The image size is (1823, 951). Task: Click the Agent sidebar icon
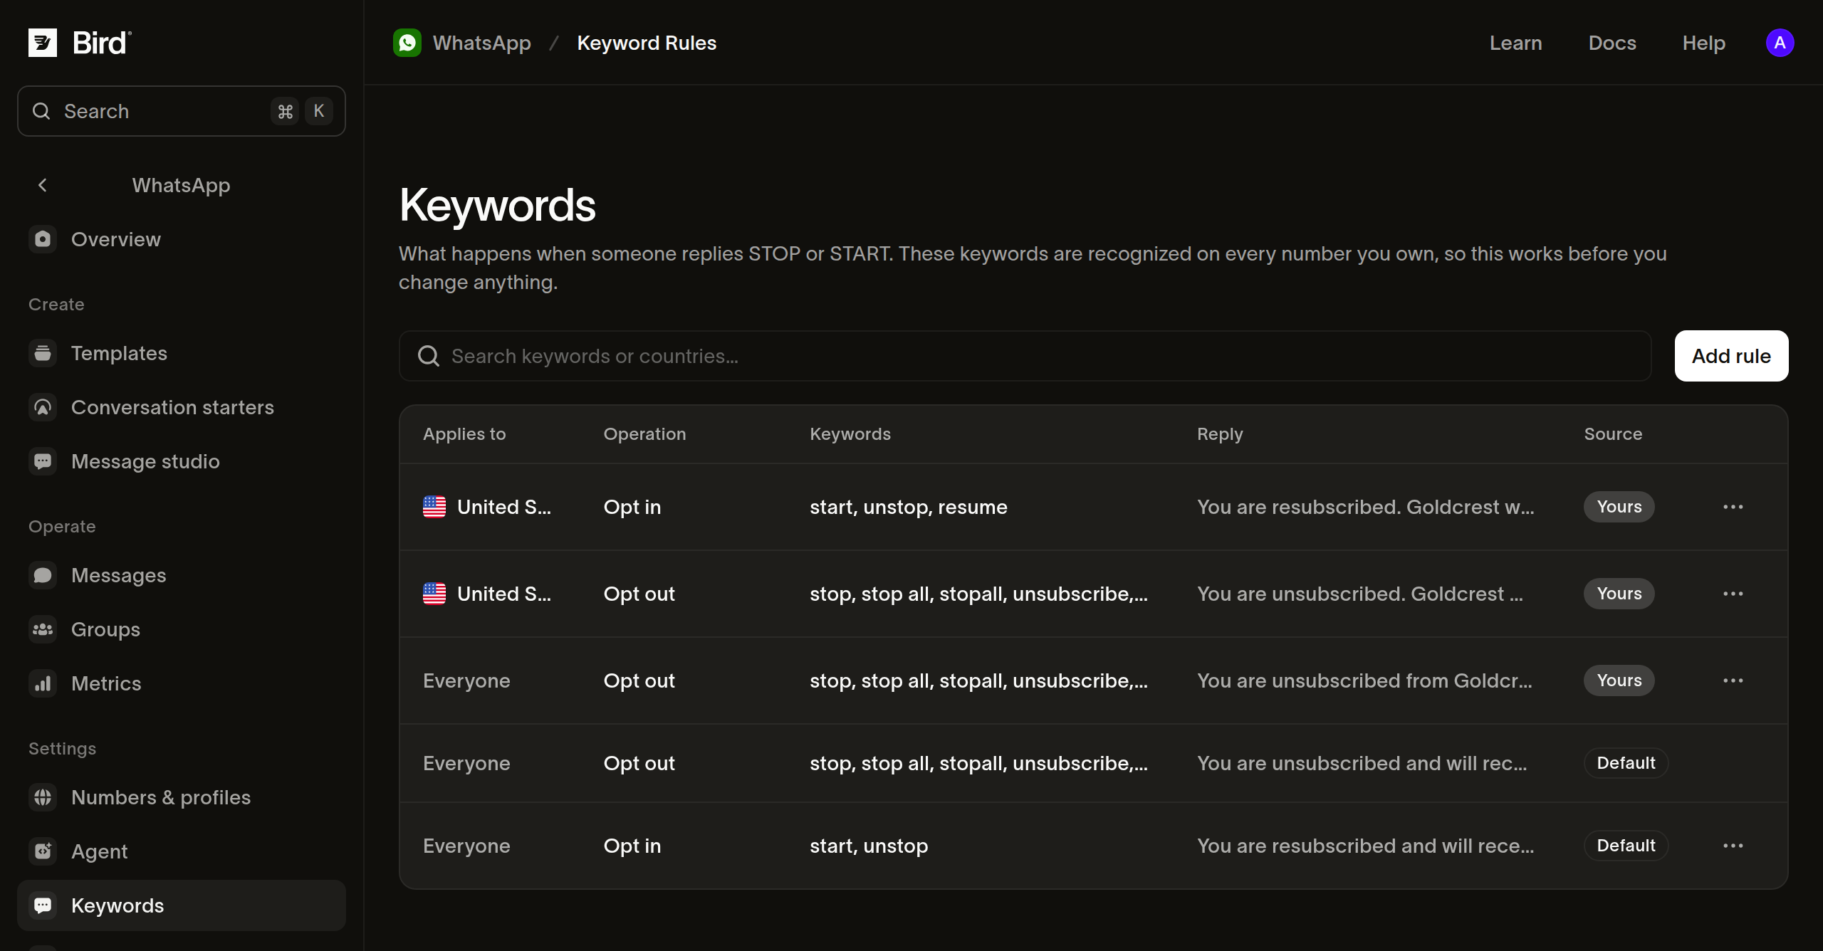43,851
